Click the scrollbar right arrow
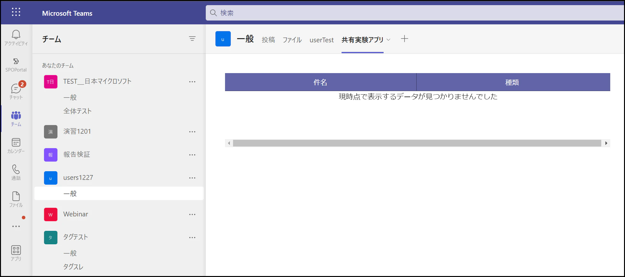 click(x=606, y=143)
